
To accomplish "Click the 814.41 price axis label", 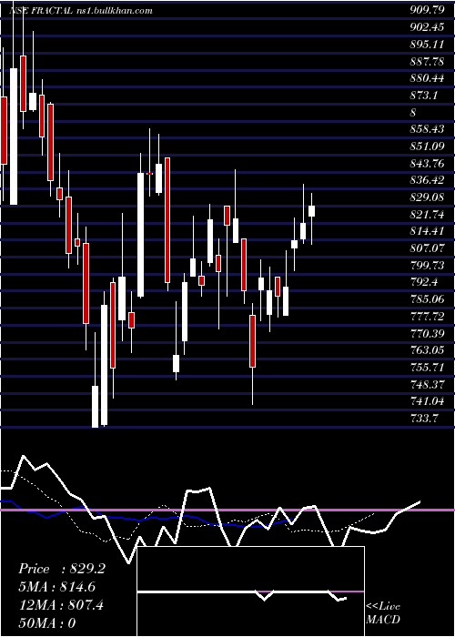I will [x=427, y=231].
